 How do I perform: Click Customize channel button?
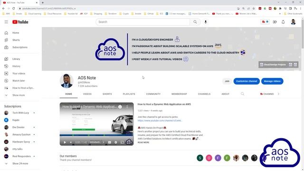click(247, 81)
